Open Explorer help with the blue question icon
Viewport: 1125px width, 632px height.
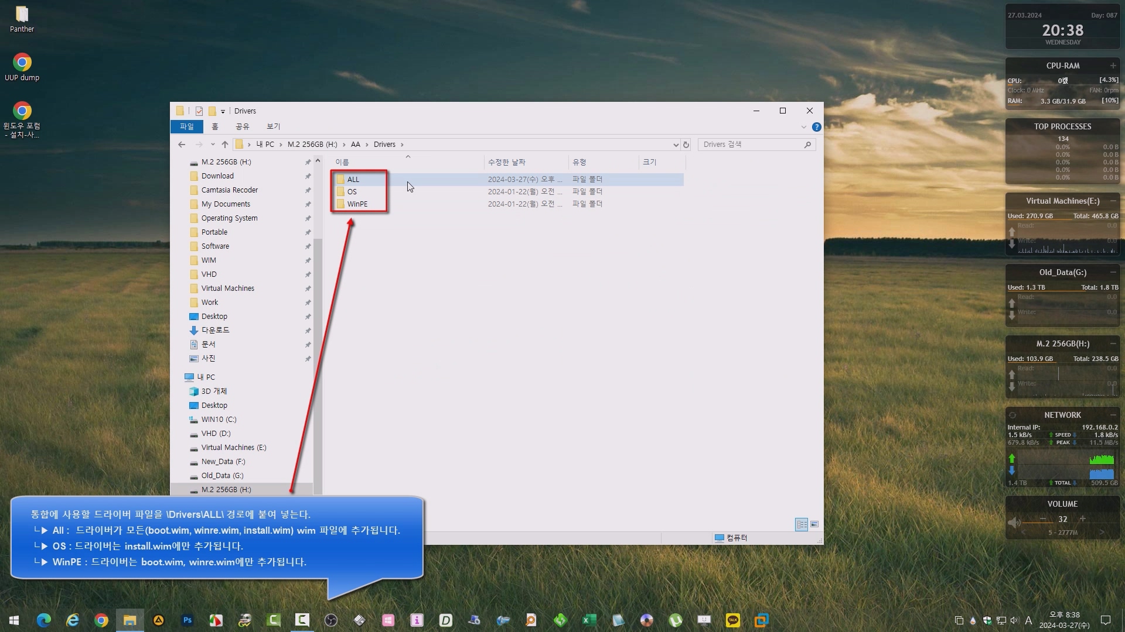(x=816, y=127)
